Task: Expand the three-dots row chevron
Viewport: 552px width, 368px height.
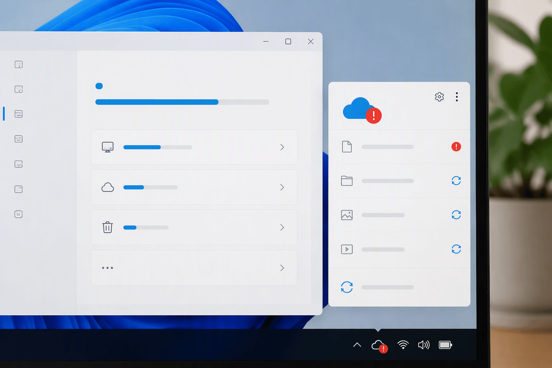Action: (x=282, y=268)
